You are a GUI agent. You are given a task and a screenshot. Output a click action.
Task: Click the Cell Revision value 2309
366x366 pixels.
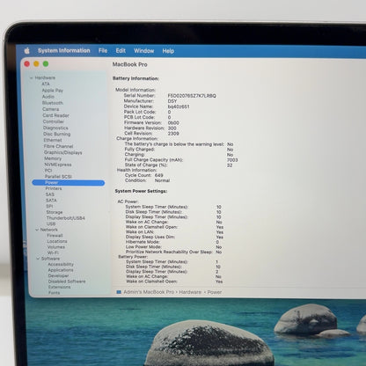tap(173, 134)
